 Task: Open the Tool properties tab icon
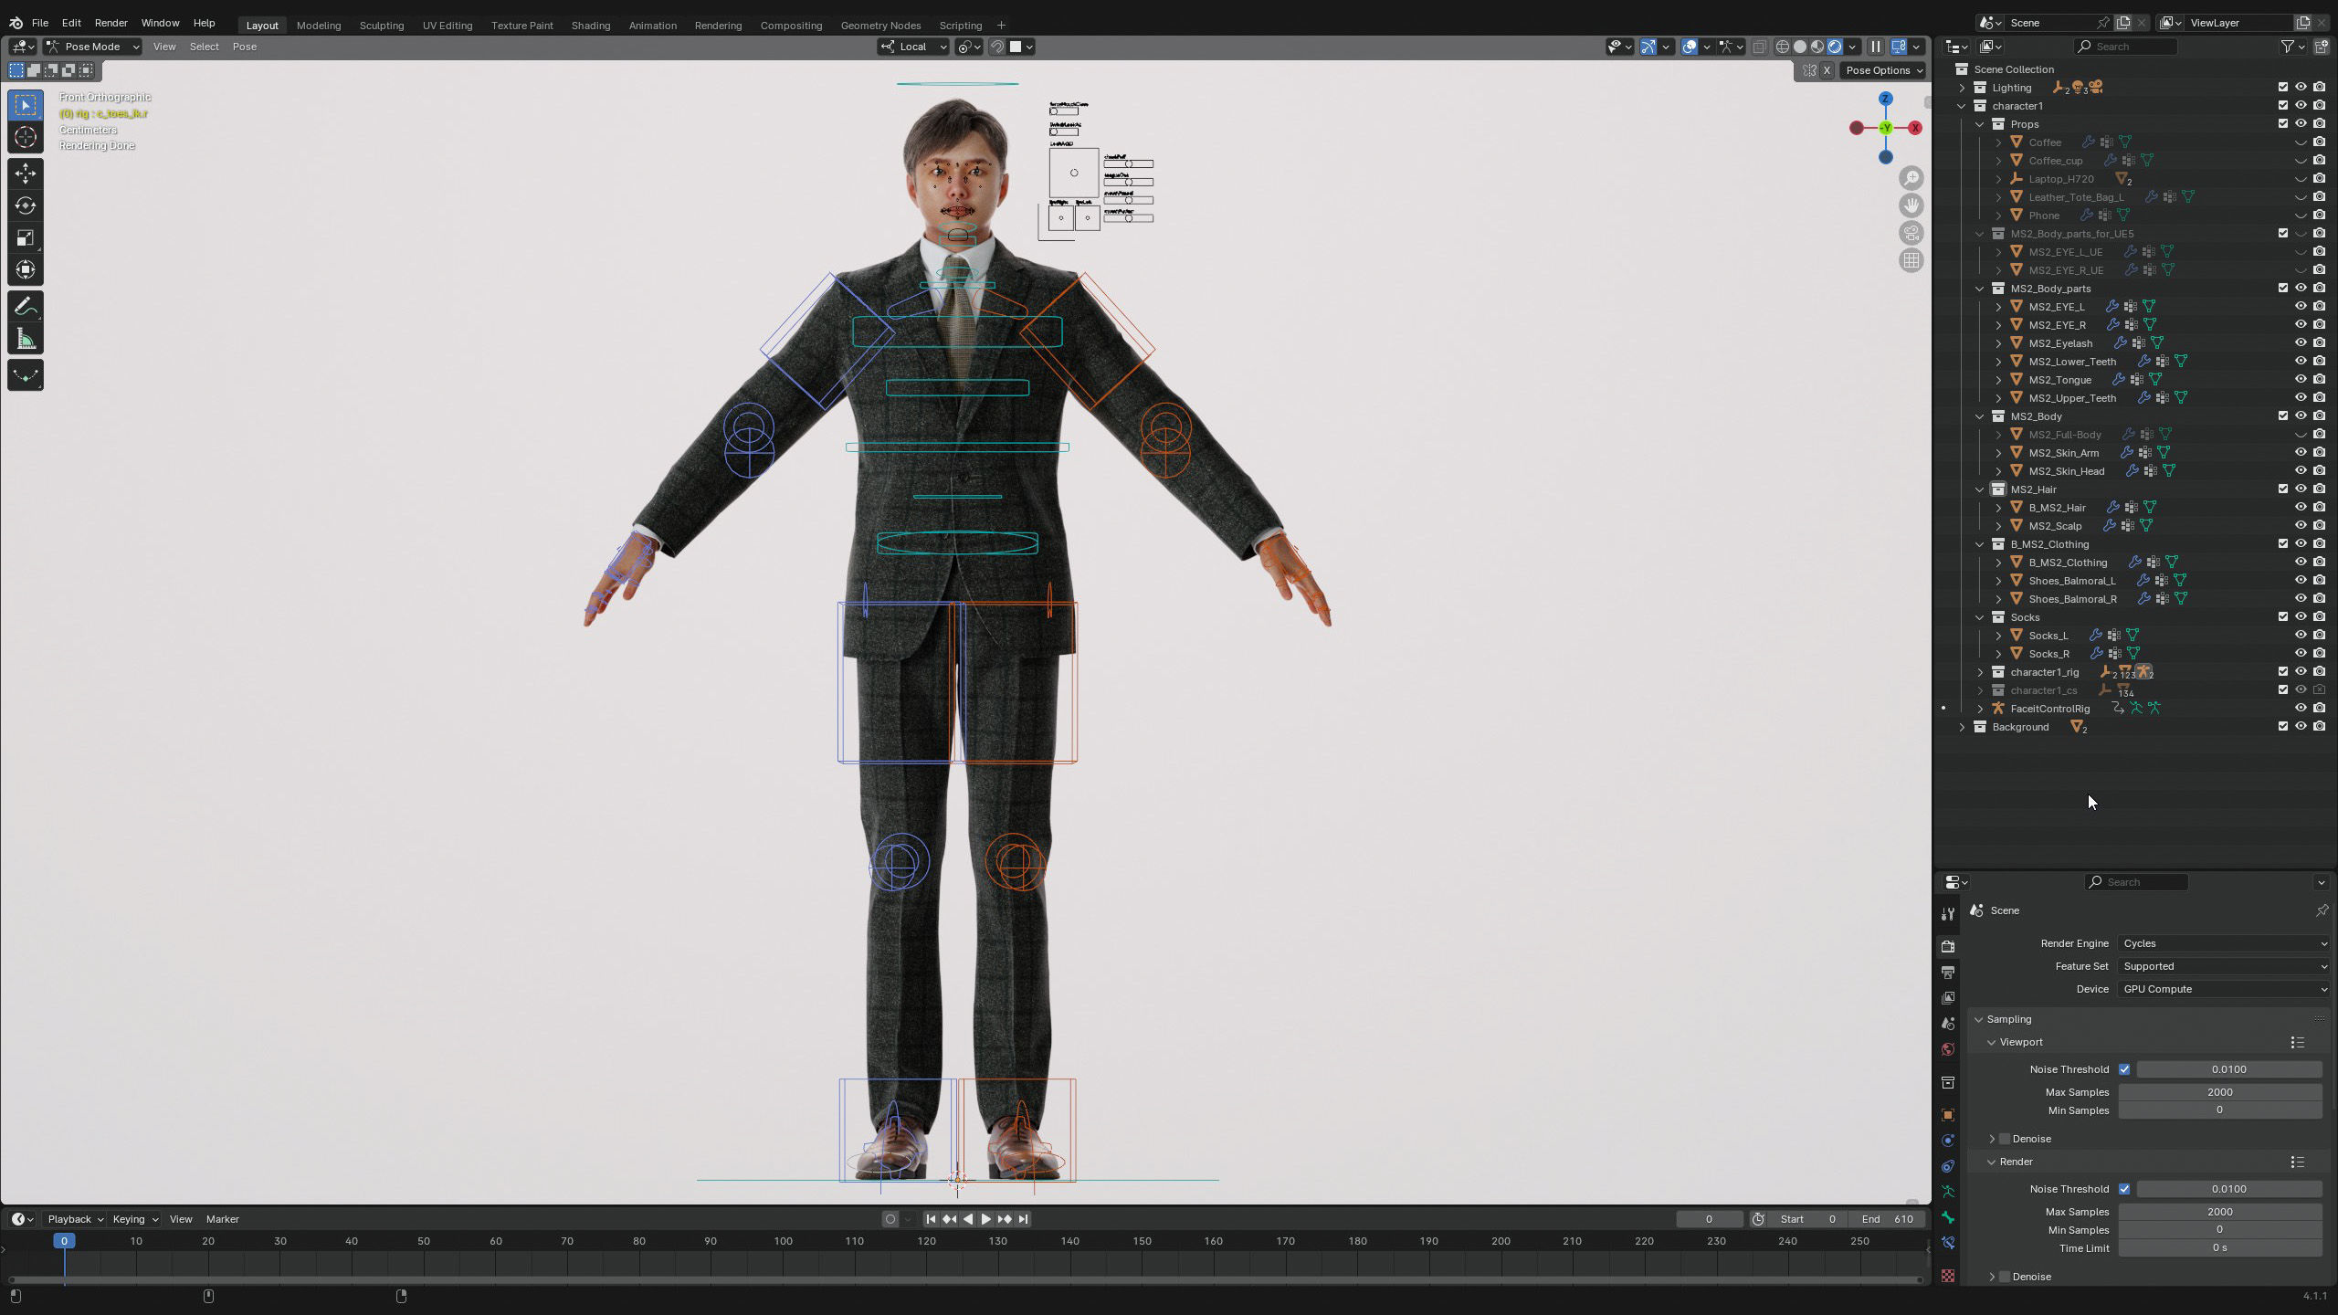(x=1948, y=914)
